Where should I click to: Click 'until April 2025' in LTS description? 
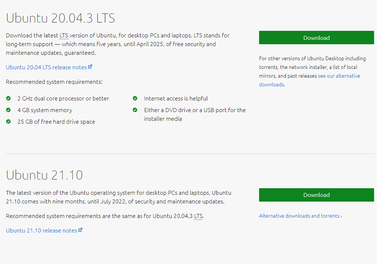pos(144,44)
